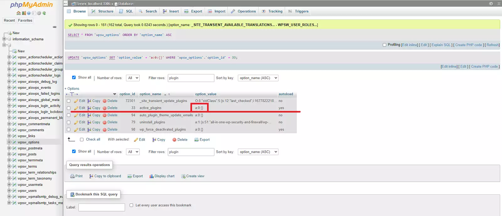The image size is (502, 216).
Task: Click the Print icon in query results operations
Action: pyautogui.click(x=72, y=176)
